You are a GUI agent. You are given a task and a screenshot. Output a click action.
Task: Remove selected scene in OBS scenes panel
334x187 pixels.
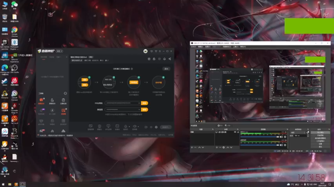pyautogui.click(x=195, y=148)
